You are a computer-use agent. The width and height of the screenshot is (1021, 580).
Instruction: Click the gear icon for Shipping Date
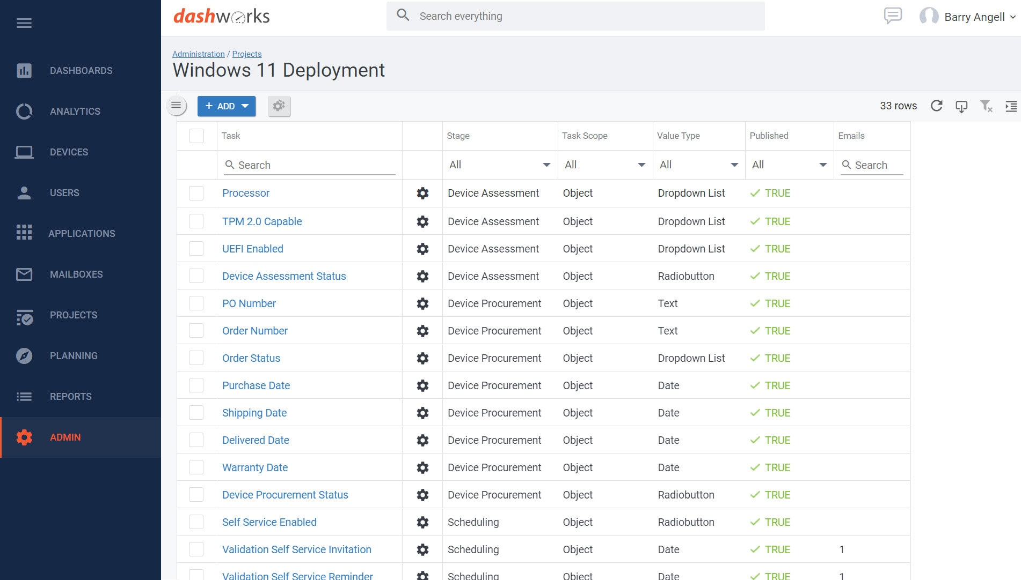click(423, 413)
